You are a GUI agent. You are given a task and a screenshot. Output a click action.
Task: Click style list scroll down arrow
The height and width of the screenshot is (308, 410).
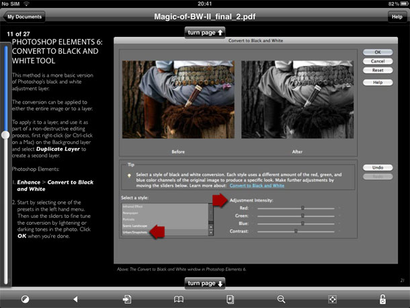coord(211,233)
